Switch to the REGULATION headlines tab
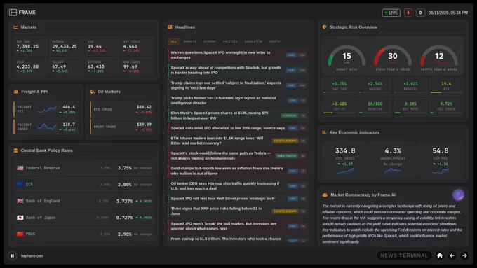Image resolution: width=477 pixels, height=268 pixels. [253, 41]
